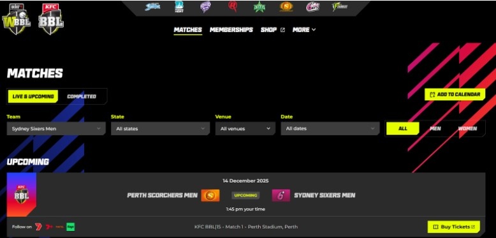Viewport: 496px width, 238px height.
Task: Open the Matches navigation tab
Action: click(x=188, y=30)
